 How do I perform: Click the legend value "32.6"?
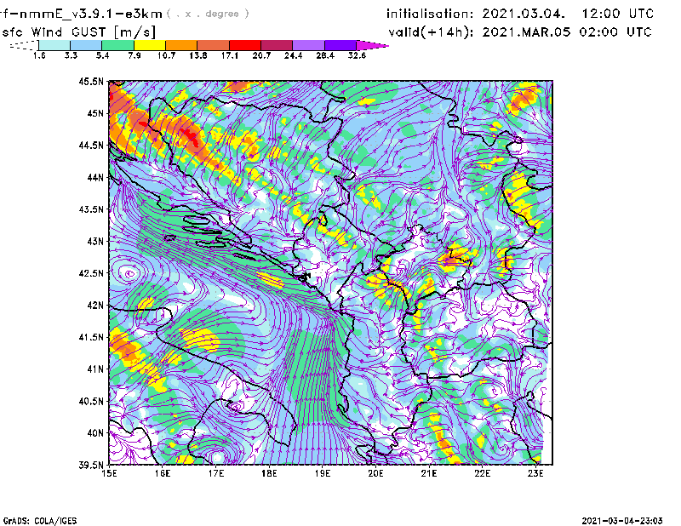point(357,55)
